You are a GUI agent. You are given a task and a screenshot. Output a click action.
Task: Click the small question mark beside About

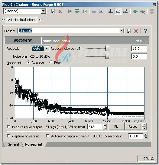[x=147, y=41]
